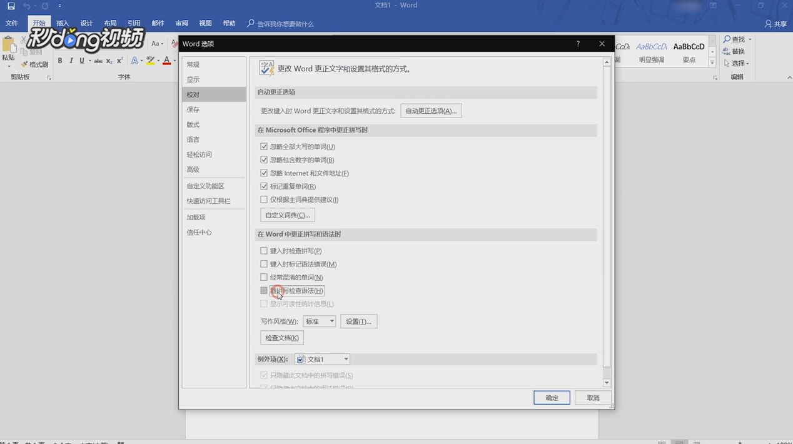Click the Redo icon in title bar
The height and width of the screenshot is (444, 793).
click(45, 6)
